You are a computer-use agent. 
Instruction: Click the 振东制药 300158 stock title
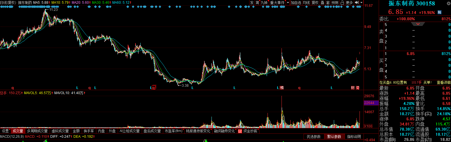click(412, 3)
